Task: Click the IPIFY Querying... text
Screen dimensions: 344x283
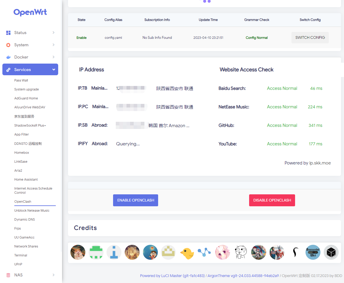Action: click(x=128, y=144)
